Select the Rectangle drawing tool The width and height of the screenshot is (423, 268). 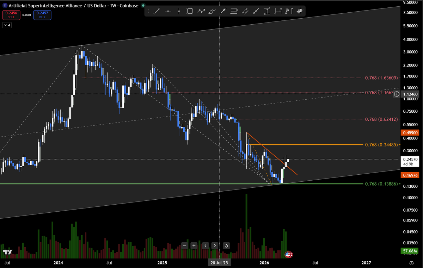(x=190, y=11)
